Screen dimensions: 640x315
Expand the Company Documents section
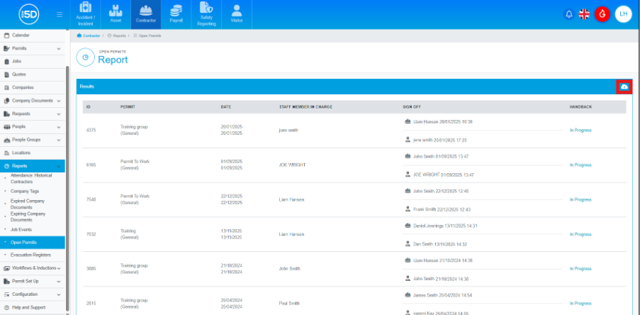58,101
